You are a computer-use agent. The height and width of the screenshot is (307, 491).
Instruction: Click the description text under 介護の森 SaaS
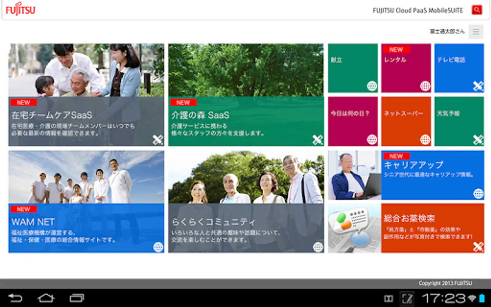tap(218, 130)
